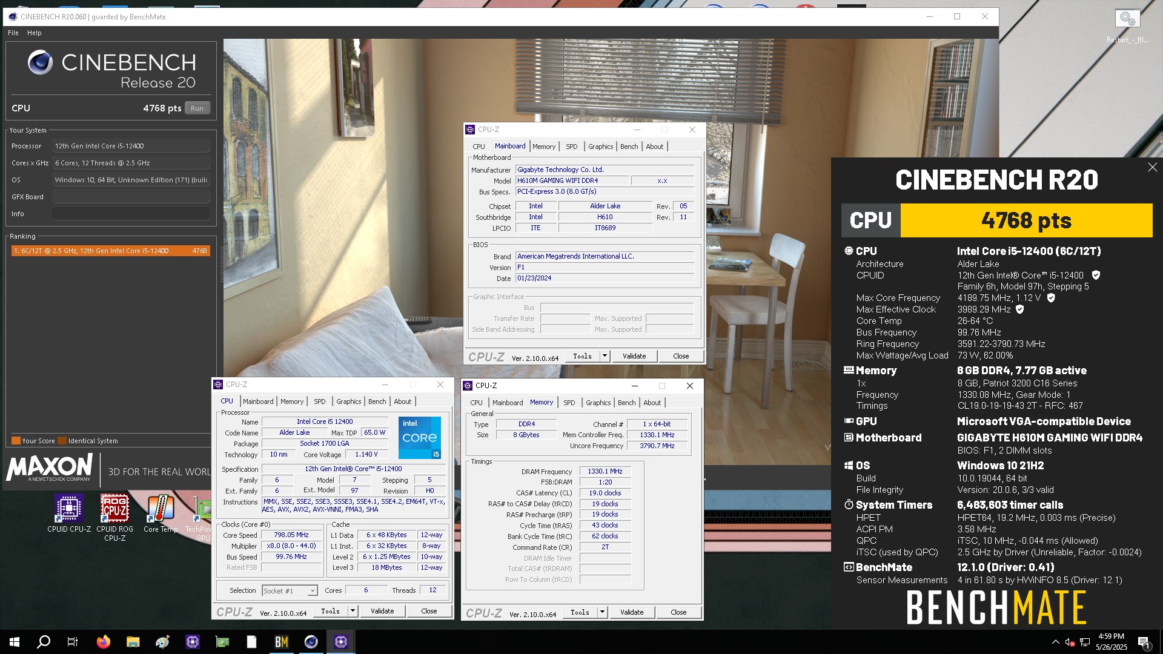Click the highlighted CPU-Z taskbar icon after Cinebench

tap(341, 642)
